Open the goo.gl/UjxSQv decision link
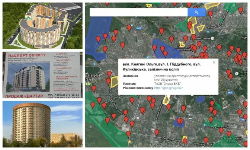Image resolution: width=250 pixels, height=150 pixels. coord(169,88)
